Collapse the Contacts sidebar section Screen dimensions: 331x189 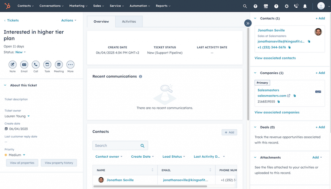pos(255,18)
